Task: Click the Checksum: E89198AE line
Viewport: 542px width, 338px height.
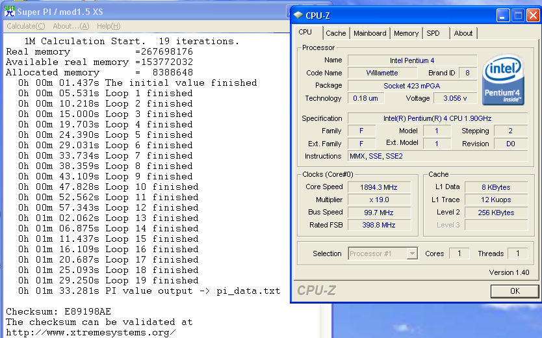Action: [x=58, y=311]
